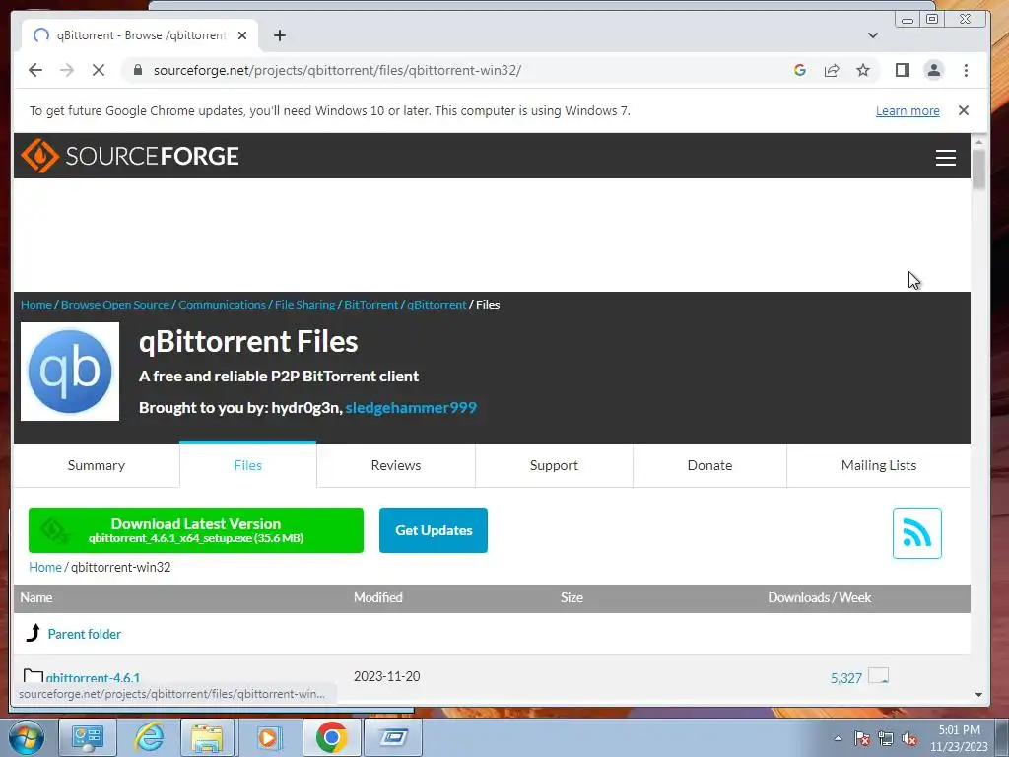Show hidden tray icons arrow
Viewport: 1009px width, 757px height.
pos(838,738)
